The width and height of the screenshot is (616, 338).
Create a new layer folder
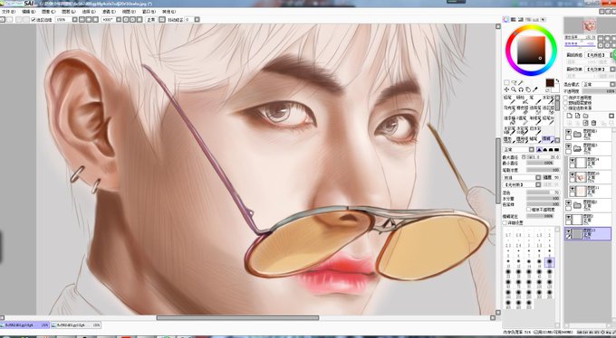(585, 116)
